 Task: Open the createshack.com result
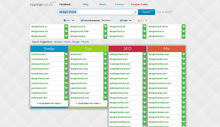point(40,69)
